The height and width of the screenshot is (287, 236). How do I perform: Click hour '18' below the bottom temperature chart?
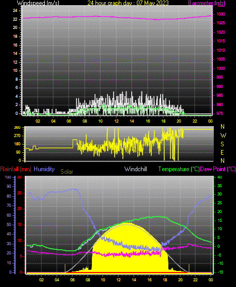click(165, 280)
